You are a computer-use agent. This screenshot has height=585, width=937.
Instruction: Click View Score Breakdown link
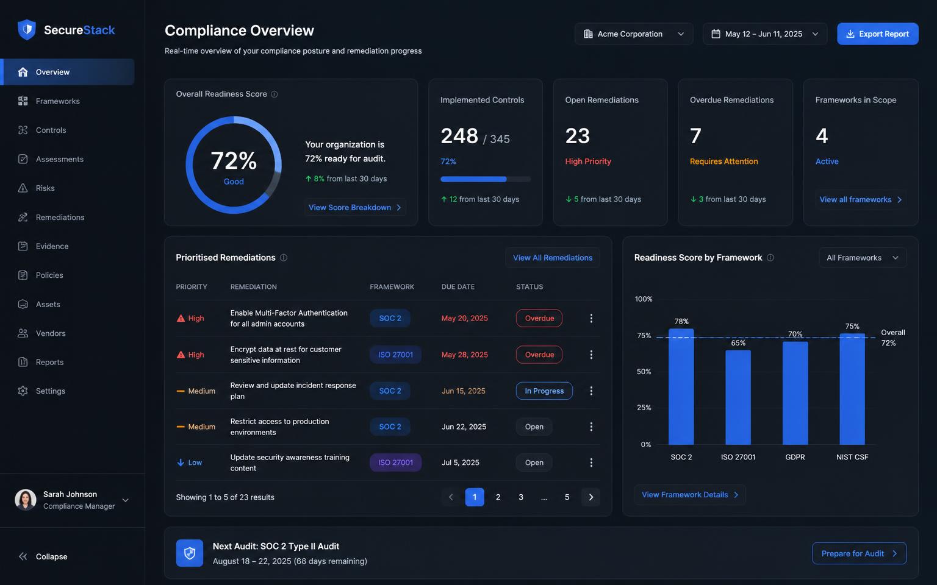355,208
